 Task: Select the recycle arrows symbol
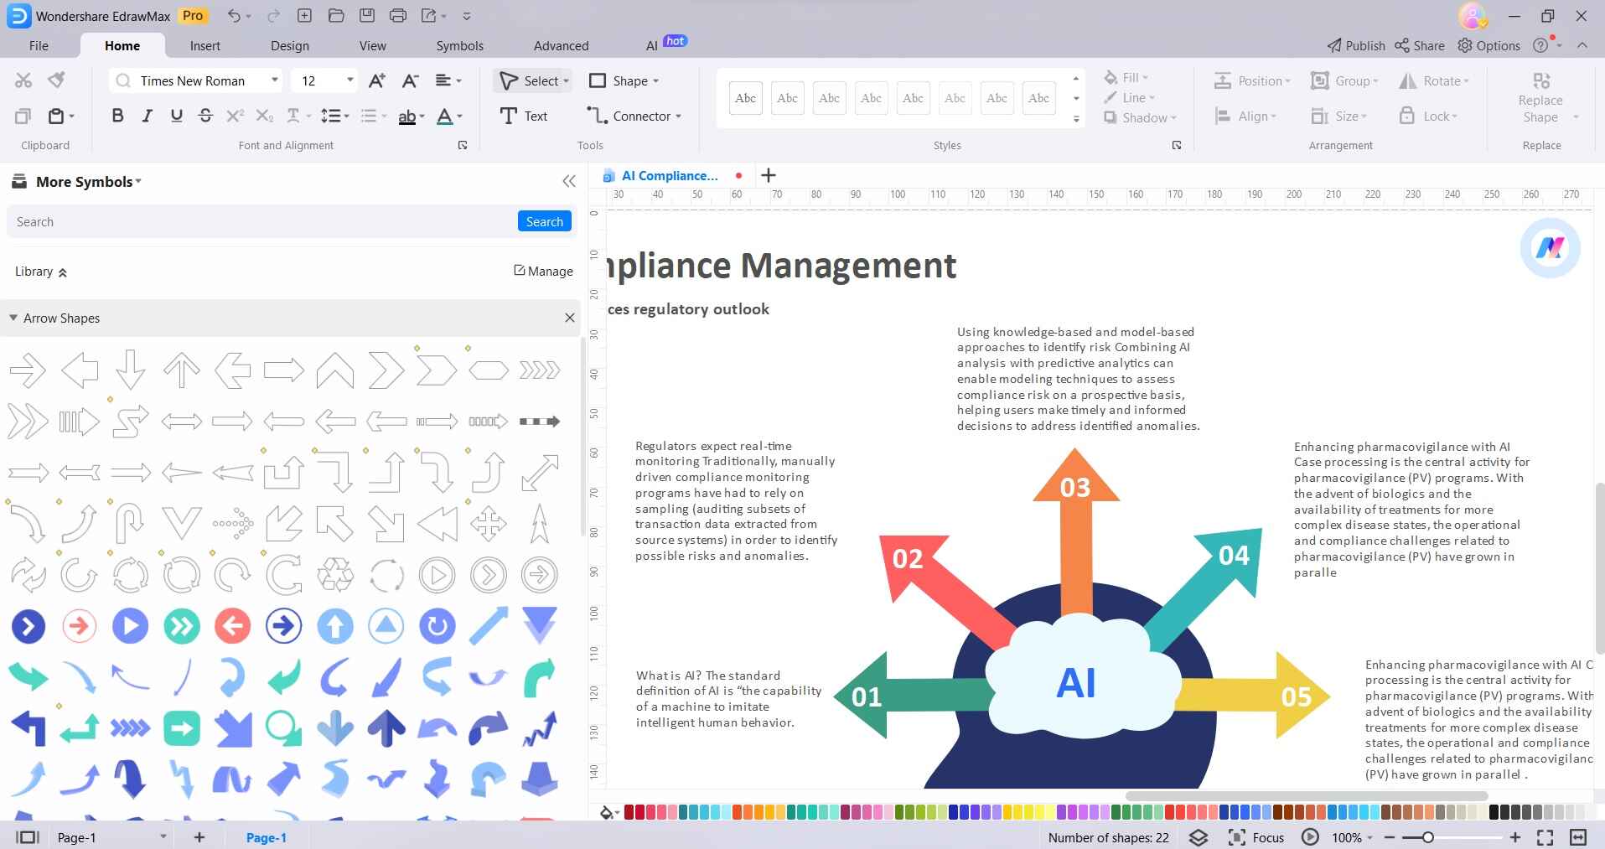(335, 575)
